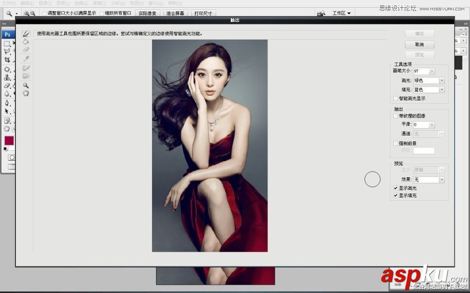The width and height of the screenshot is (470, 293).
Task: Select the Cleanup tool in Extract dialog
Action: click(26, 68)
